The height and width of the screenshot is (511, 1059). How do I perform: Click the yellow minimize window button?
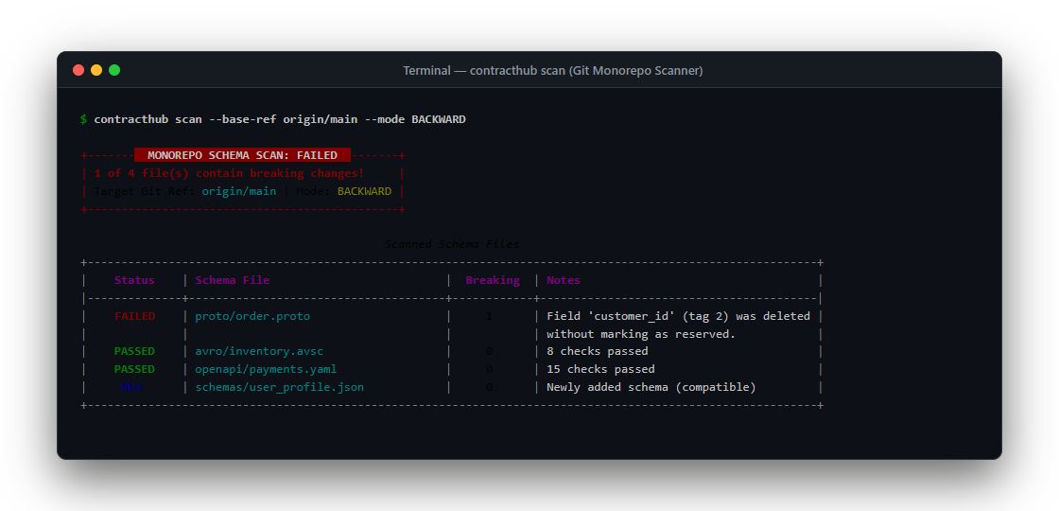pos(96,70)
